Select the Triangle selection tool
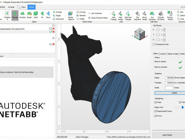The image size is (185, 139). point(15,15)
